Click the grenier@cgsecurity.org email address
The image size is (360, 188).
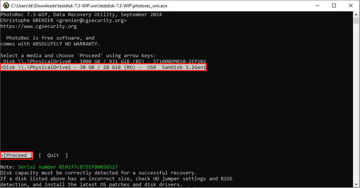[x=91, y=21]
